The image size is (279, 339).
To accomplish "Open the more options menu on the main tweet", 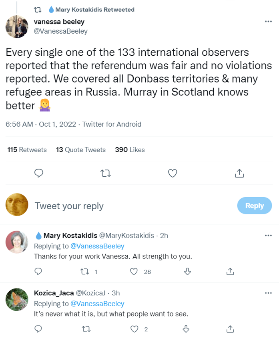I will [x=268, y=21].
